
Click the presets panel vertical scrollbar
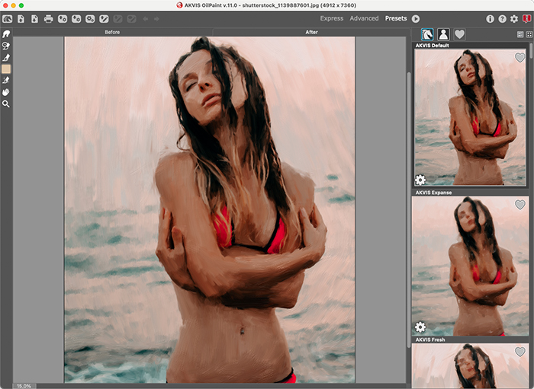pyautogui.click(x=531, y=51)
